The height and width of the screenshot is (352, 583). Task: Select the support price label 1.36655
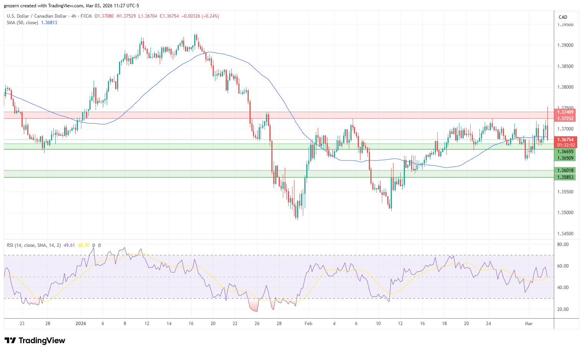point(565,152)
